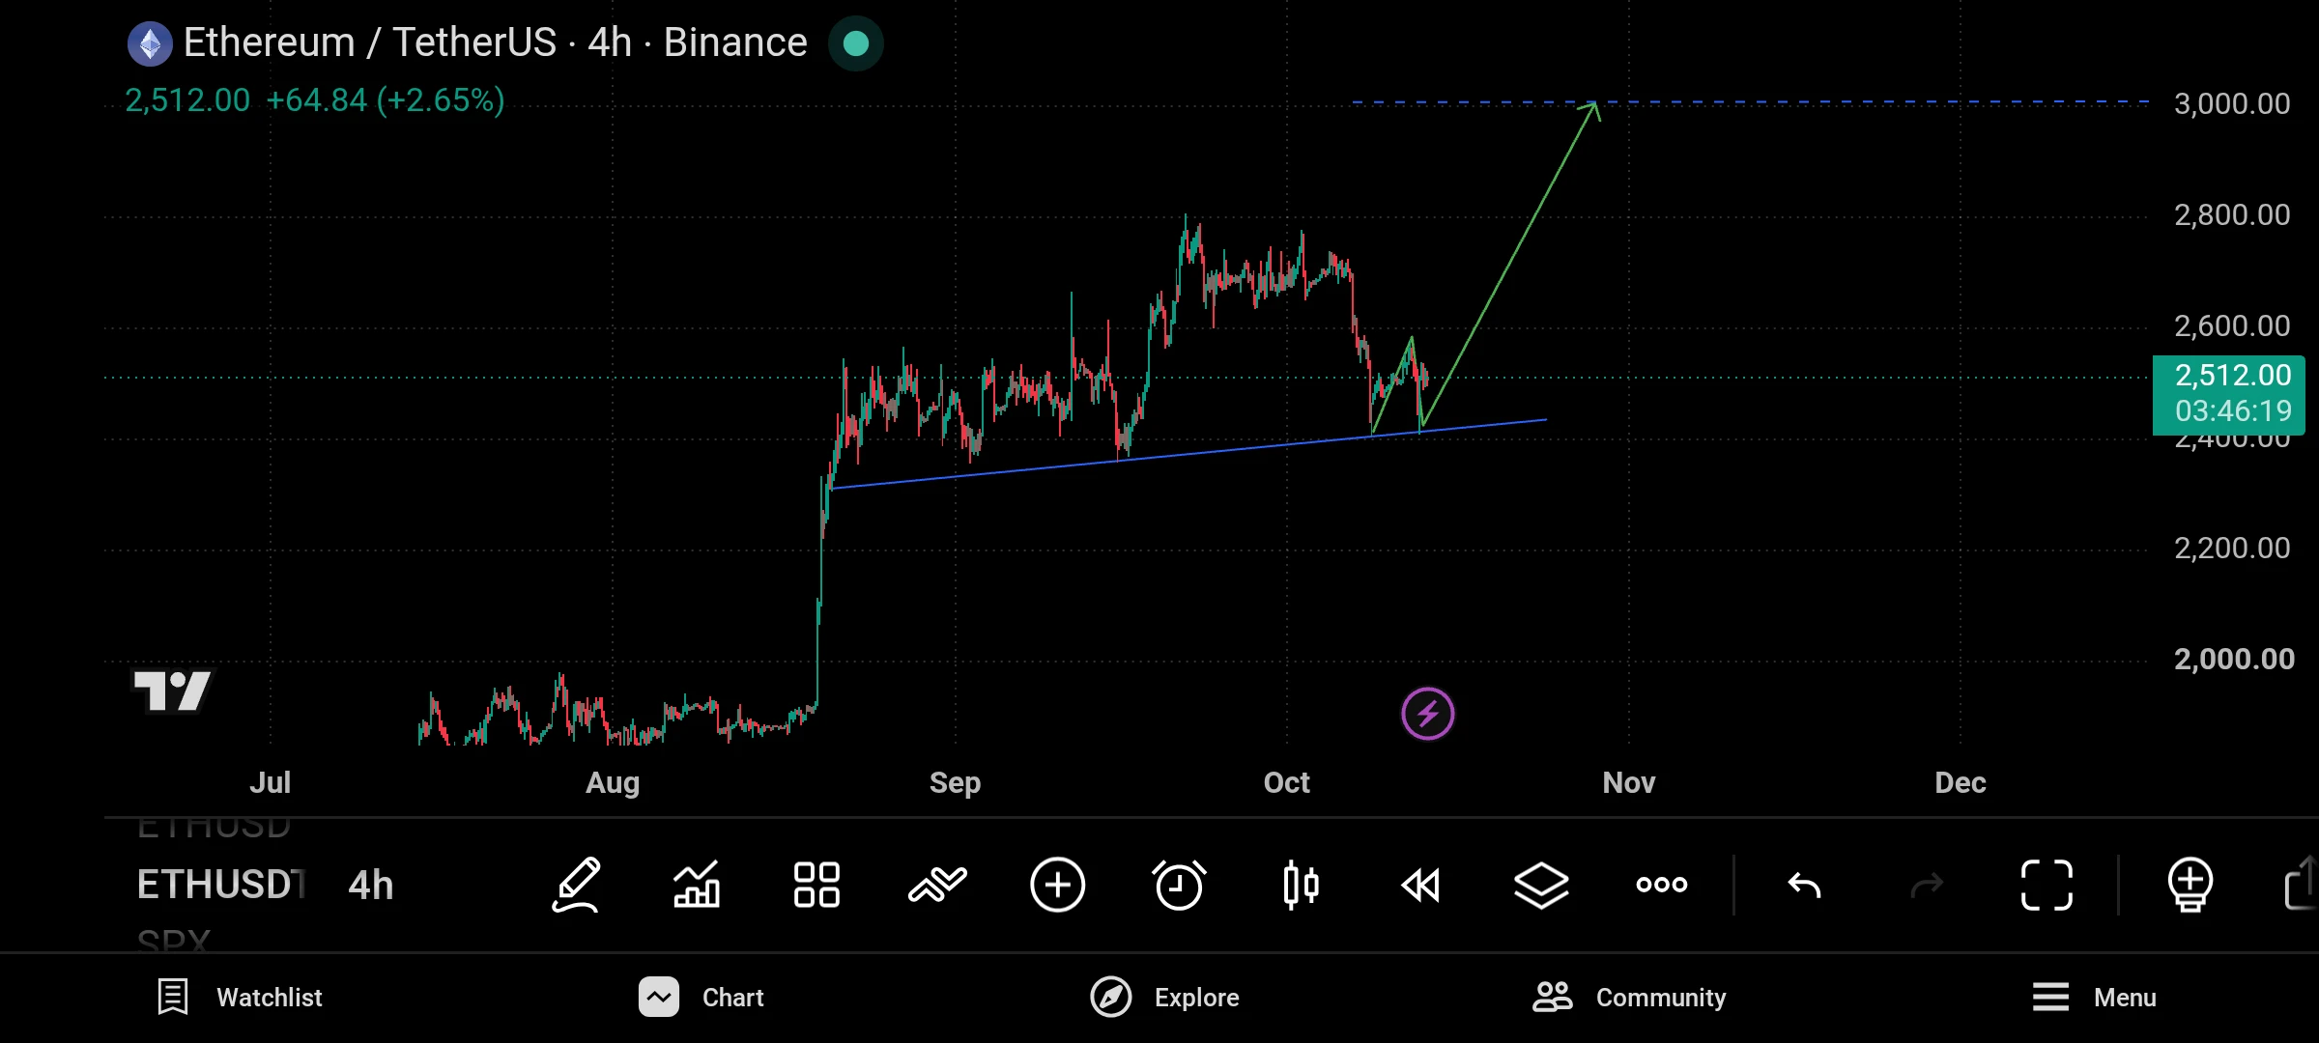Open the candlestick chart type icon
This screenshot has height=1043, width=2319.
(x=1301, y=885)
